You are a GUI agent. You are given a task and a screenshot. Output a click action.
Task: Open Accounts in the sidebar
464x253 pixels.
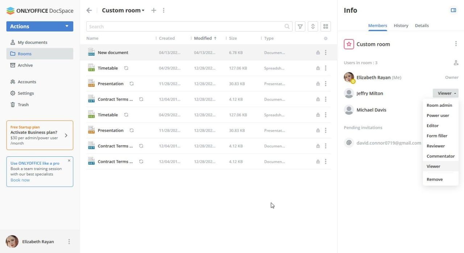click(40, 82)
